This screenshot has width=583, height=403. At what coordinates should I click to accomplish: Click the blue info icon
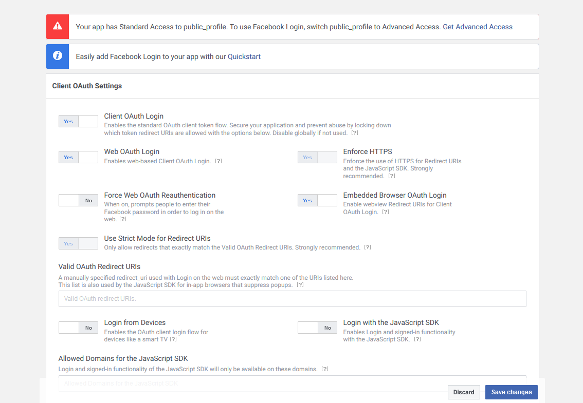58,56
